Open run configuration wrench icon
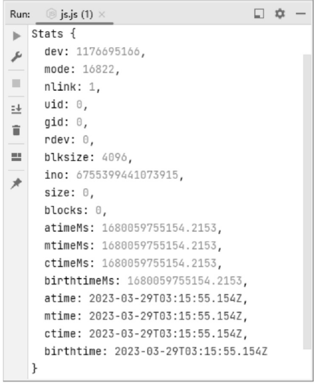The height and width of the screenshot is (385, 315). pos(16,57)
